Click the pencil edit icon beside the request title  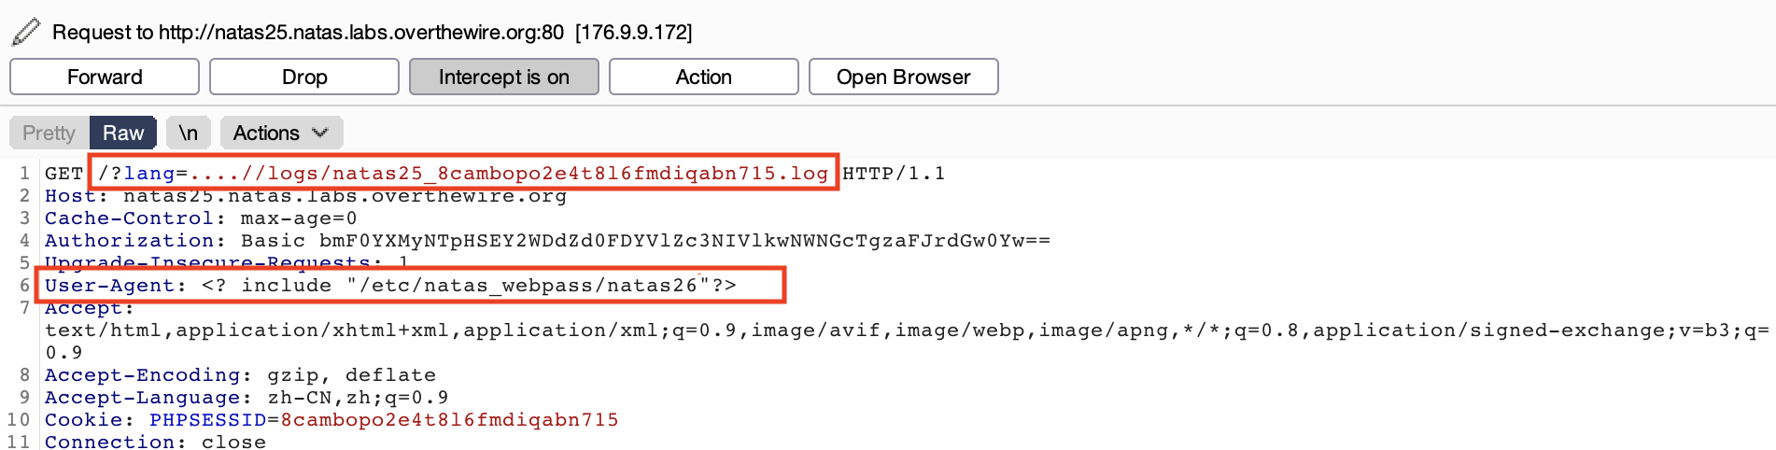[26, 32]
